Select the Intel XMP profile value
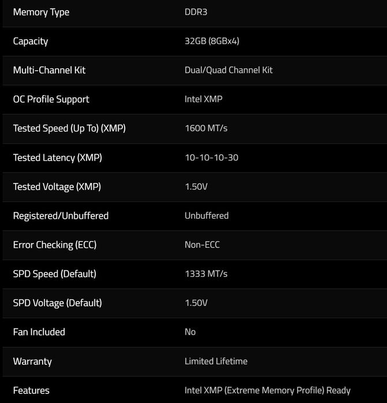The height and width of the screenshot is (403, 387). [x=203, y=99]
